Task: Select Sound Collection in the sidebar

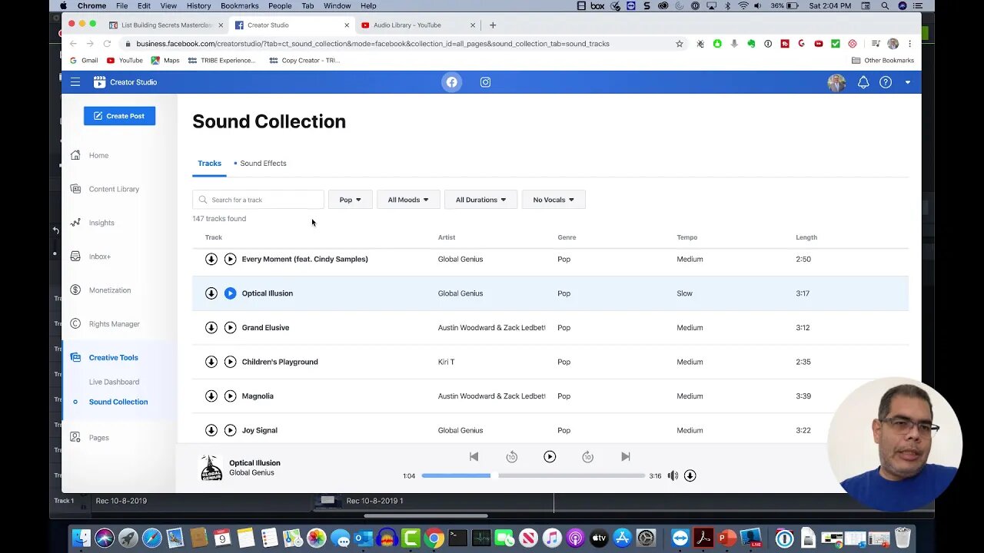Action: click(118, 402)
